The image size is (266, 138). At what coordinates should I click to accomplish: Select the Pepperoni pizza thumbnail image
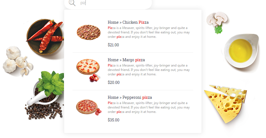click(x=89, y=108)
